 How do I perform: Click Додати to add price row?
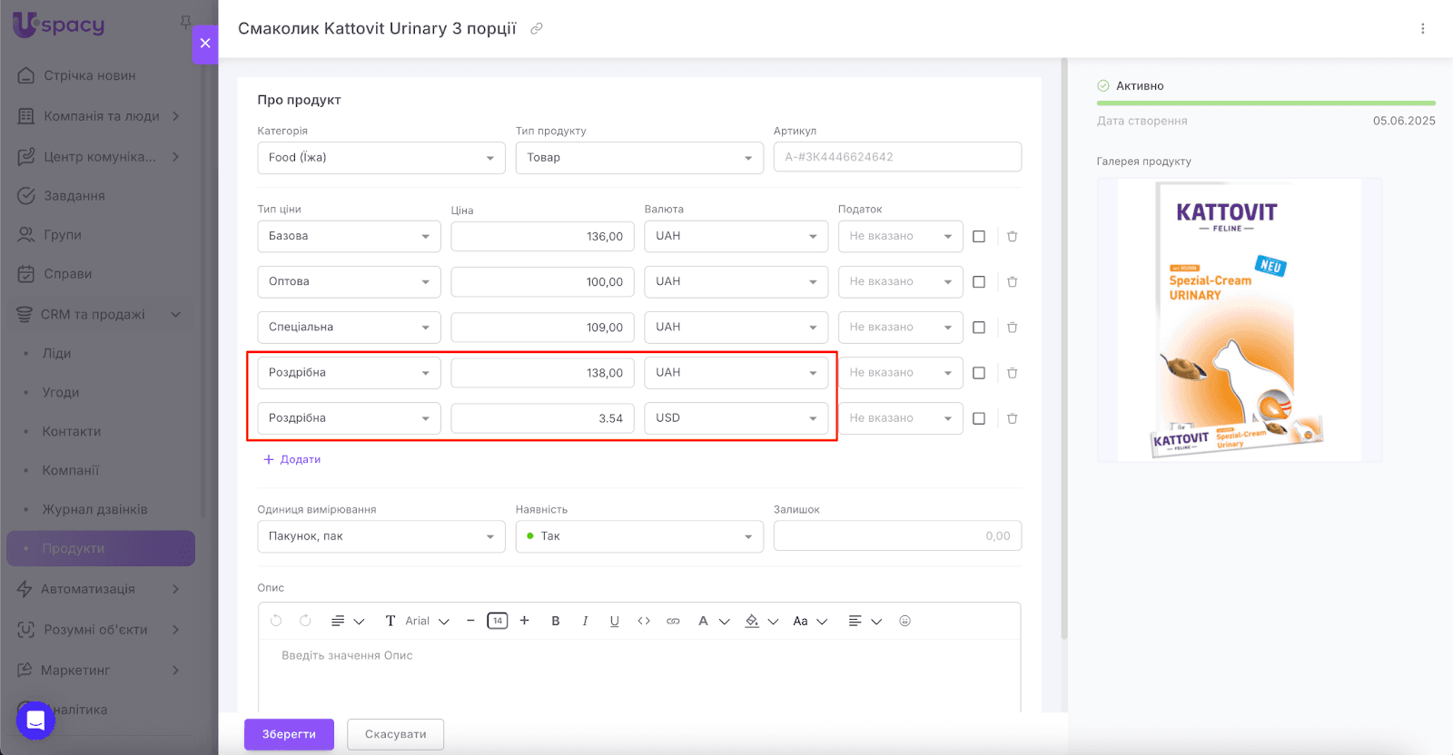(x=292, y=459)
